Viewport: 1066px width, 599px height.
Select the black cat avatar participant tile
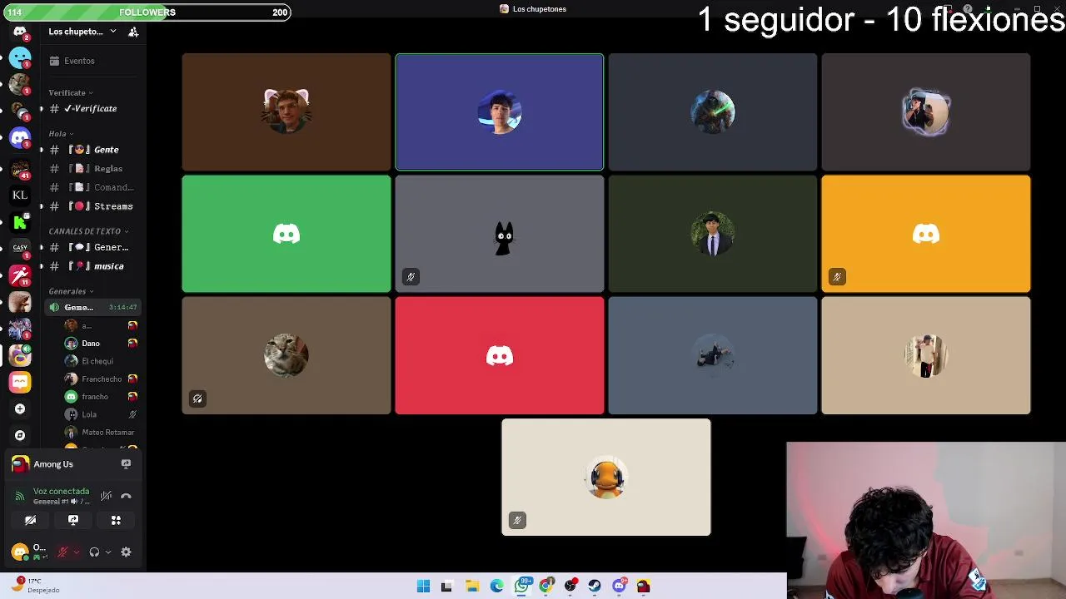[x=500, y=234]
